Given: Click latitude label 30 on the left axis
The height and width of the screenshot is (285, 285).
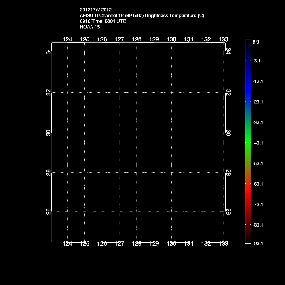Looking at the screenshot, I should (49, 133).
